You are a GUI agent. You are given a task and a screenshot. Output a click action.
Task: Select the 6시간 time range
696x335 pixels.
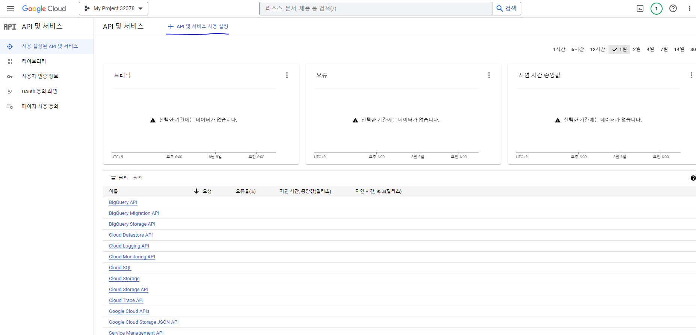[578, 49]
